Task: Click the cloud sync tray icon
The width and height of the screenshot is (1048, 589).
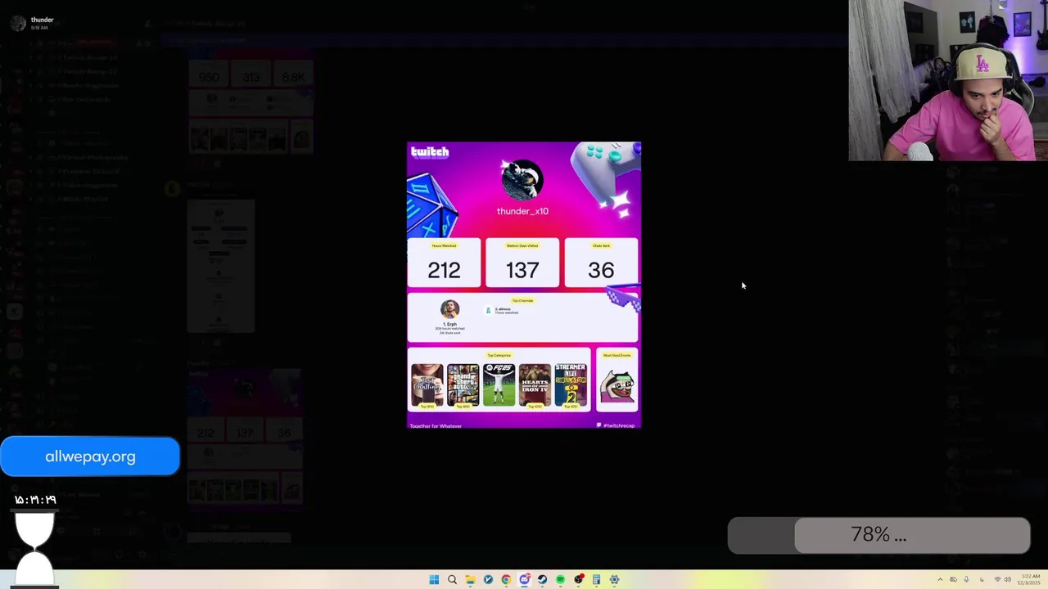Action: [x=953, y=579]
